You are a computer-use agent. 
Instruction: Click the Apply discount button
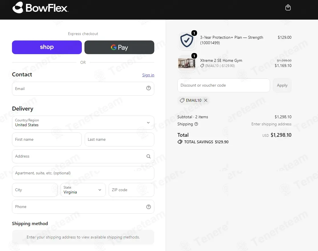282,85
